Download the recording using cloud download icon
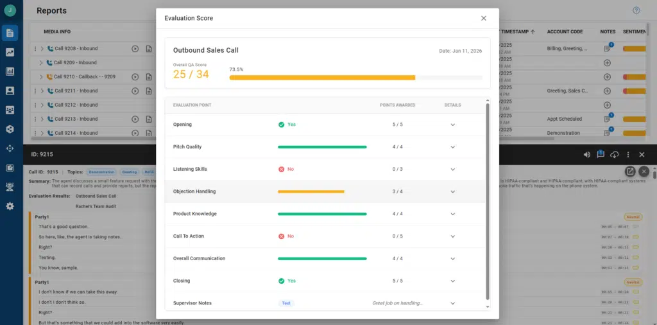 point(614,155)
